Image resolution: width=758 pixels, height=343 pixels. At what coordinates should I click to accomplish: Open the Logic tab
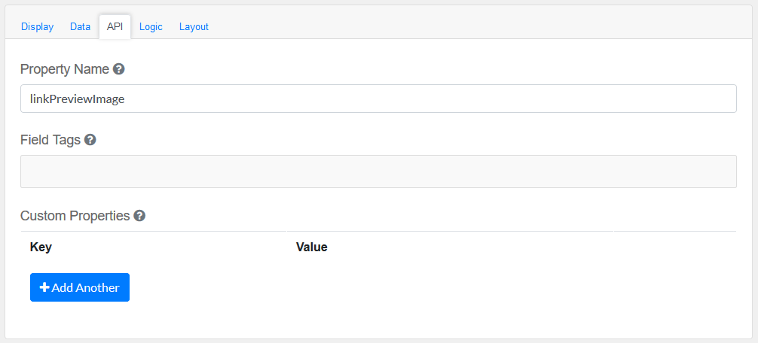(151, 26)
